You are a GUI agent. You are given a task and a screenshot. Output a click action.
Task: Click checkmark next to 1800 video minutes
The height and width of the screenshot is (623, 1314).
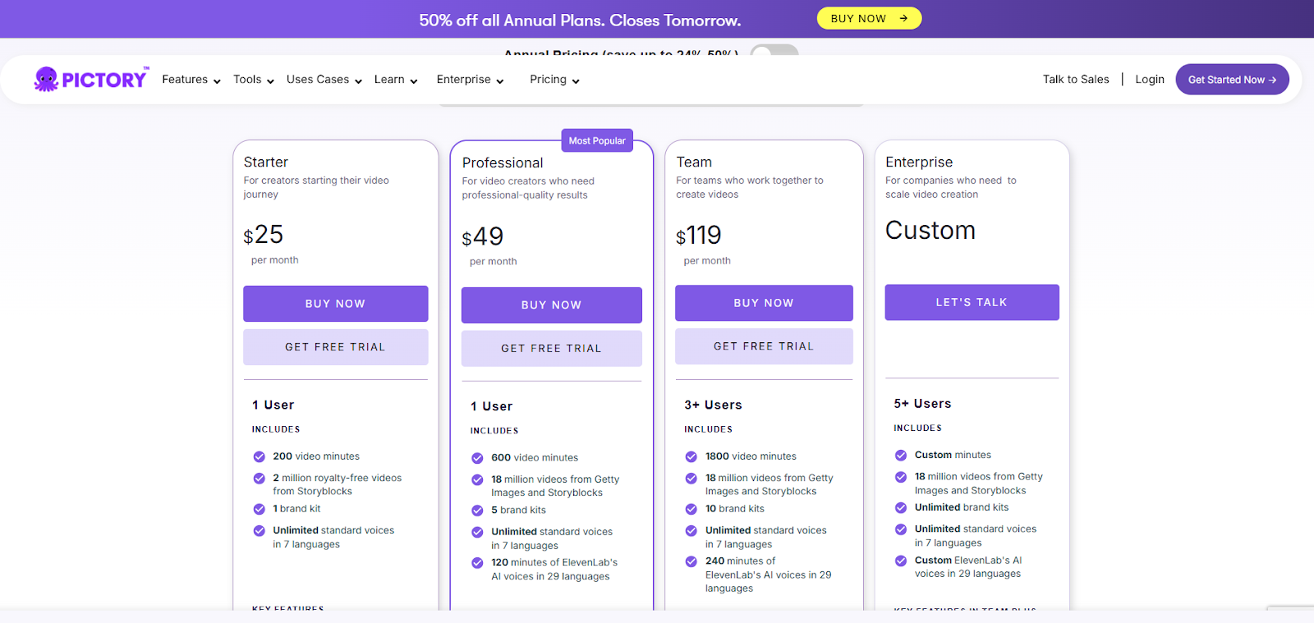coord(691,456)
